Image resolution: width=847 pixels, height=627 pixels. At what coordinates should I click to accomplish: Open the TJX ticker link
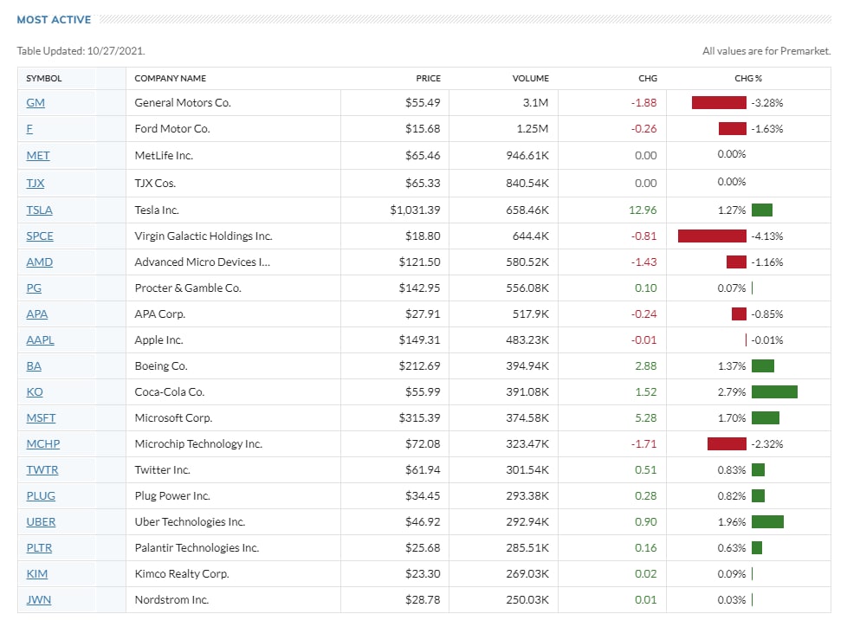[36, 183]
